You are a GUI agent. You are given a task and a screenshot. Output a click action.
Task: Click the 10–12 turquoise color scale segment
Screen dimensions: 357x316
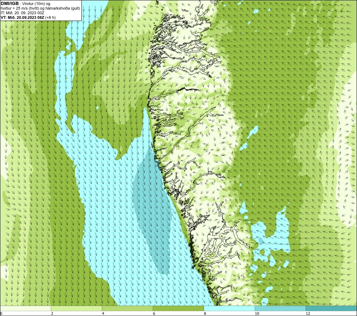tap(281, 308)
